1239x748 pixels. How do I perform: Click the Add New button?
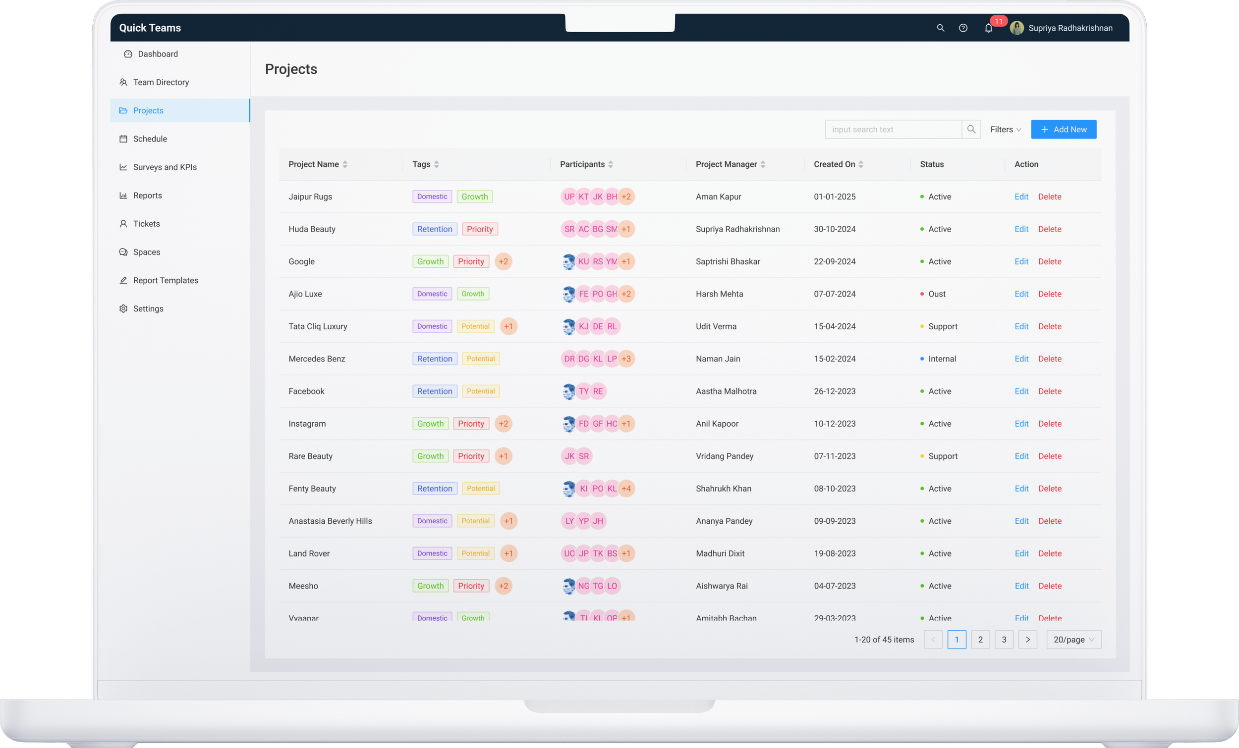tap(1064, 130)
